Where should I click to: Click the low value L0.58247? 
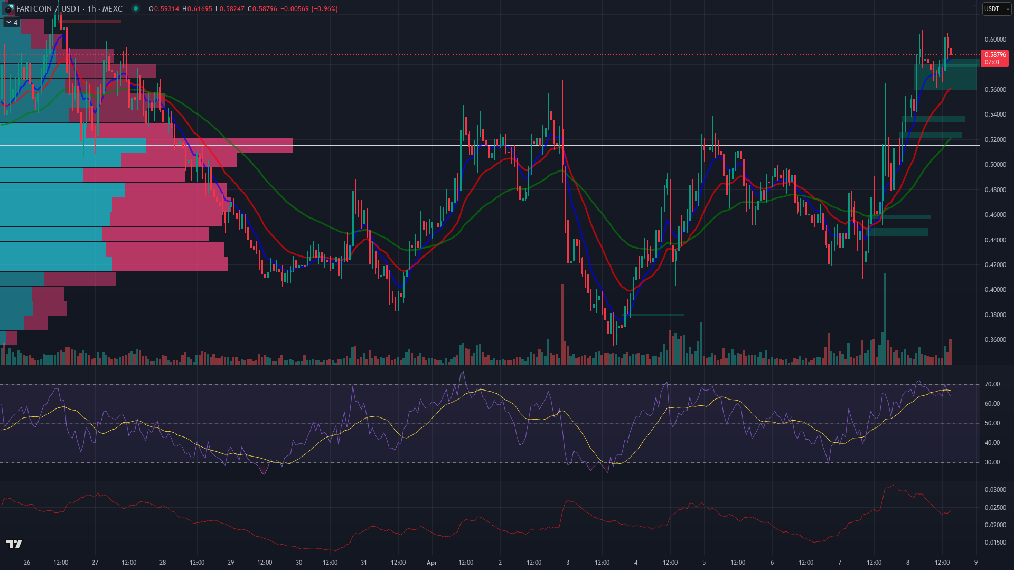click(x=230, y=8)
